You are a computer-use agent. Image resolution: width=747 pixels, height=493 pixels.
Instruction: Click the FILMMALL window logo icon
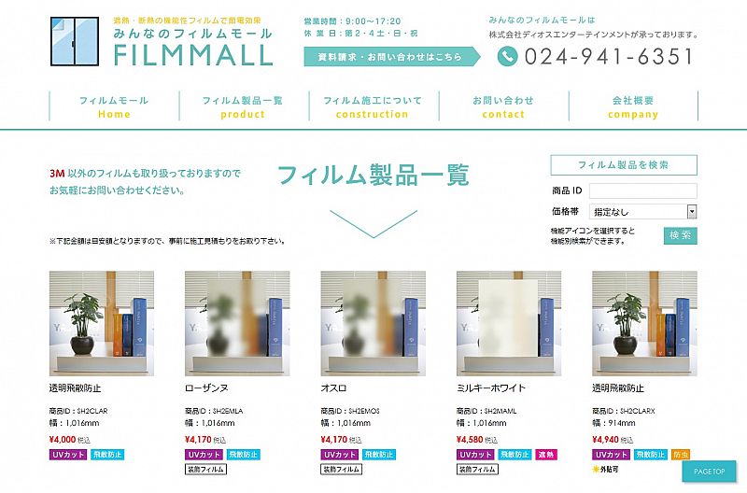(x=75, y=41)
